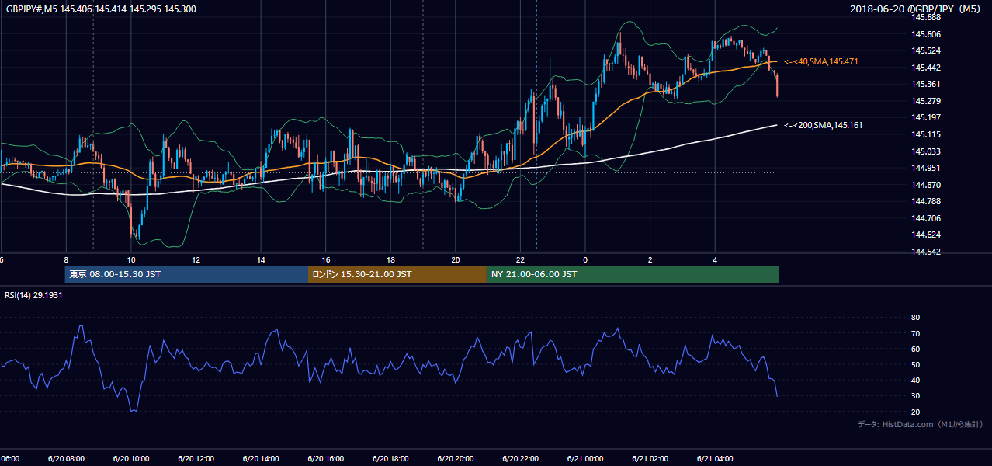
Task: Click RSI scale value 40
Action: (x=916, y=381)
